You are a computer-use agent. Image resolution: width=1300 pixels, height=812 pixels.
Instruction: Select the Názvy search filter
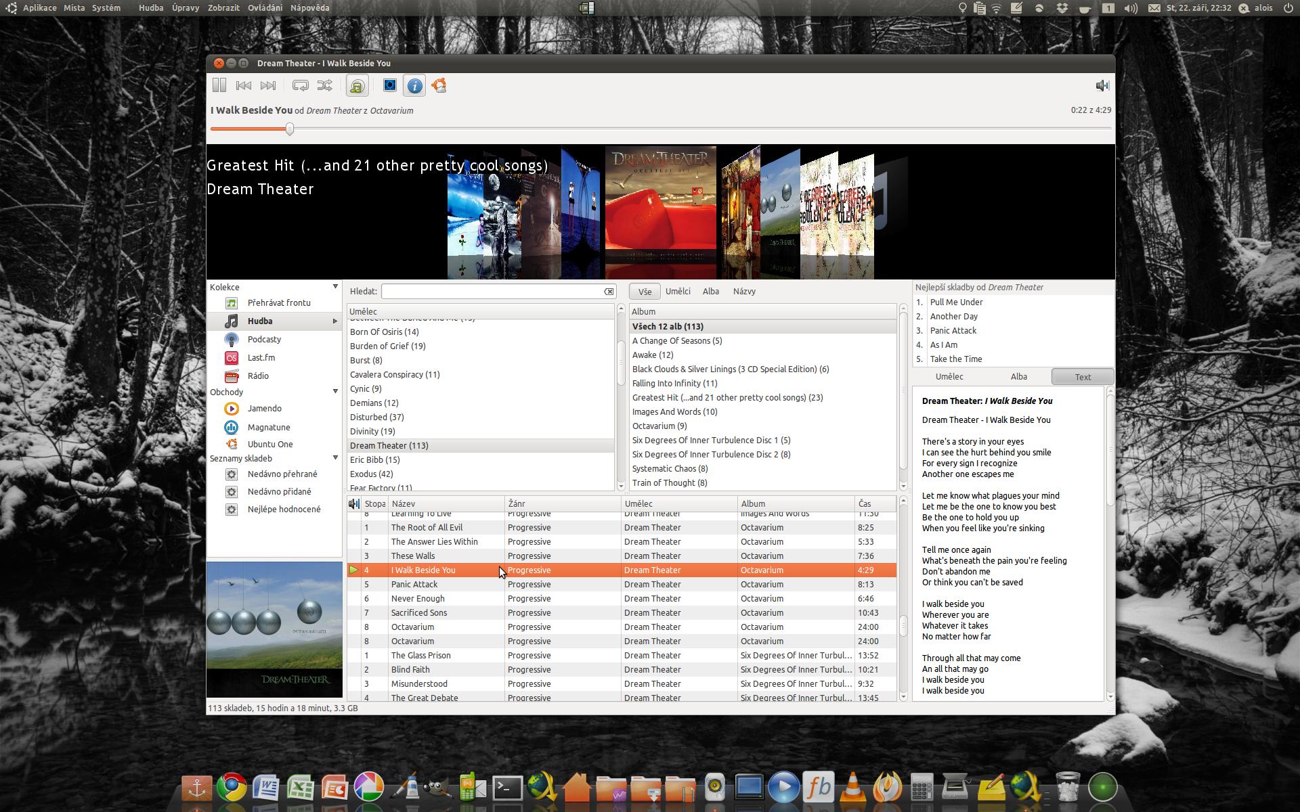point(744,292)
